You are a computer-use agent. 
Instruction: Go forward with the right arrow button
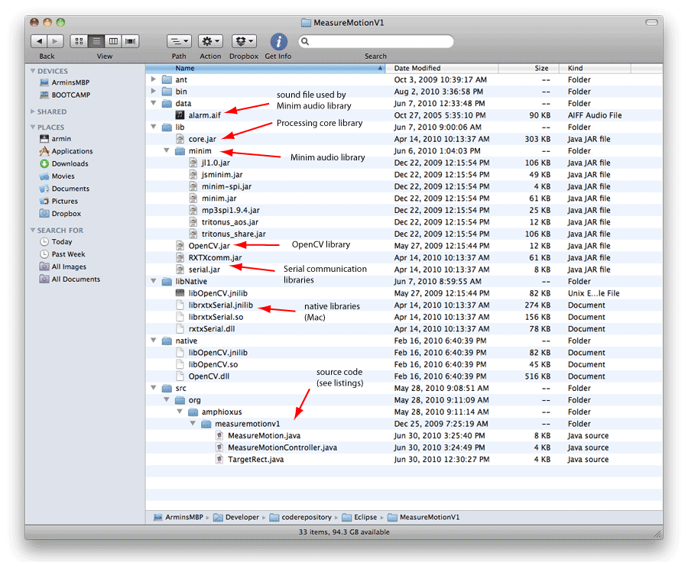pos(55,41)
